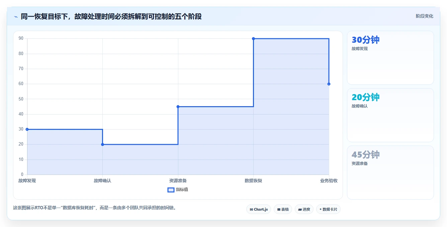
Task: Click the 业务验收 x-axis label
Action: point(329,181)
